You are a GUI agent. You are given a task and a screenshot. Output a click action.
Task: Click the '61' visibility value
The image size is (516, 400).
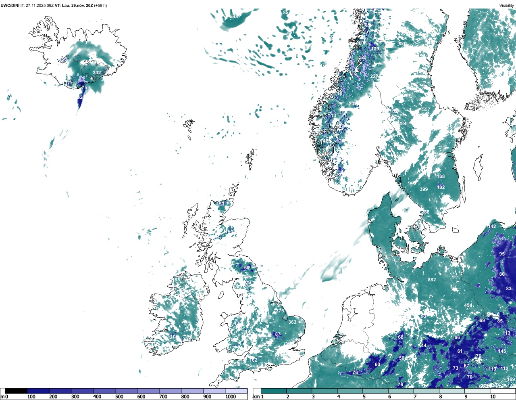click(460, 351)
